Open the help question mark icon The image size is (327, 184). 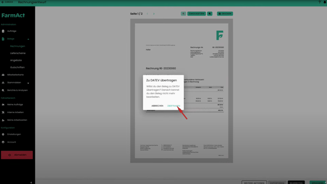(x=319, y=2)
